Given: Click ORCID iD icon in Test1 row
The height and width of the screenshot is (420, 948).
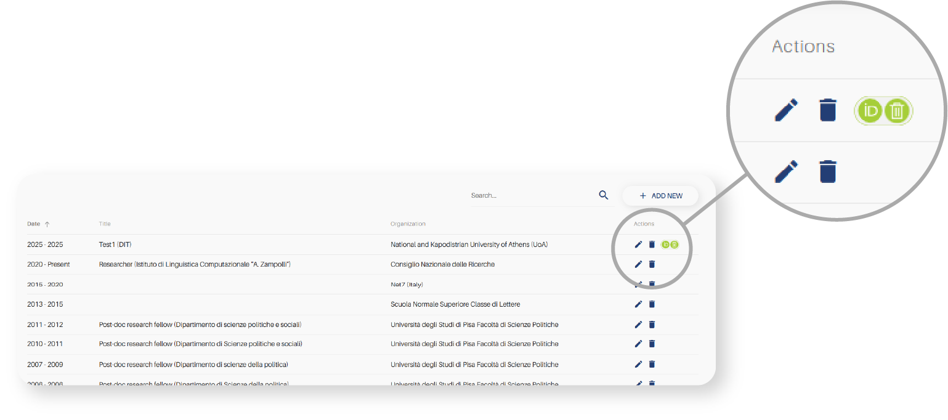Looking at the screenshot, I should click(665, 244).
